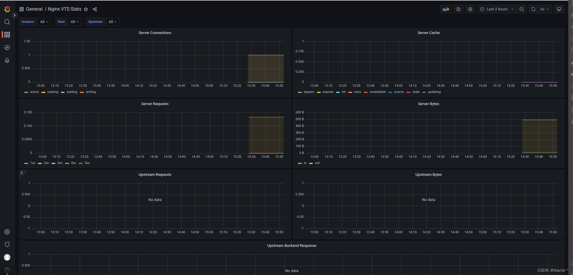The image size is (573, 275).
Task: Open the Configuration gear in the sidebar
Action: 7,232
